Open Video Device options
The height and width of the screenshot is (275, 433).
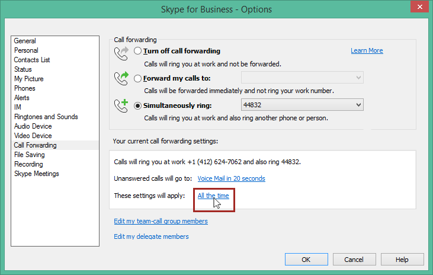point(33,136)
